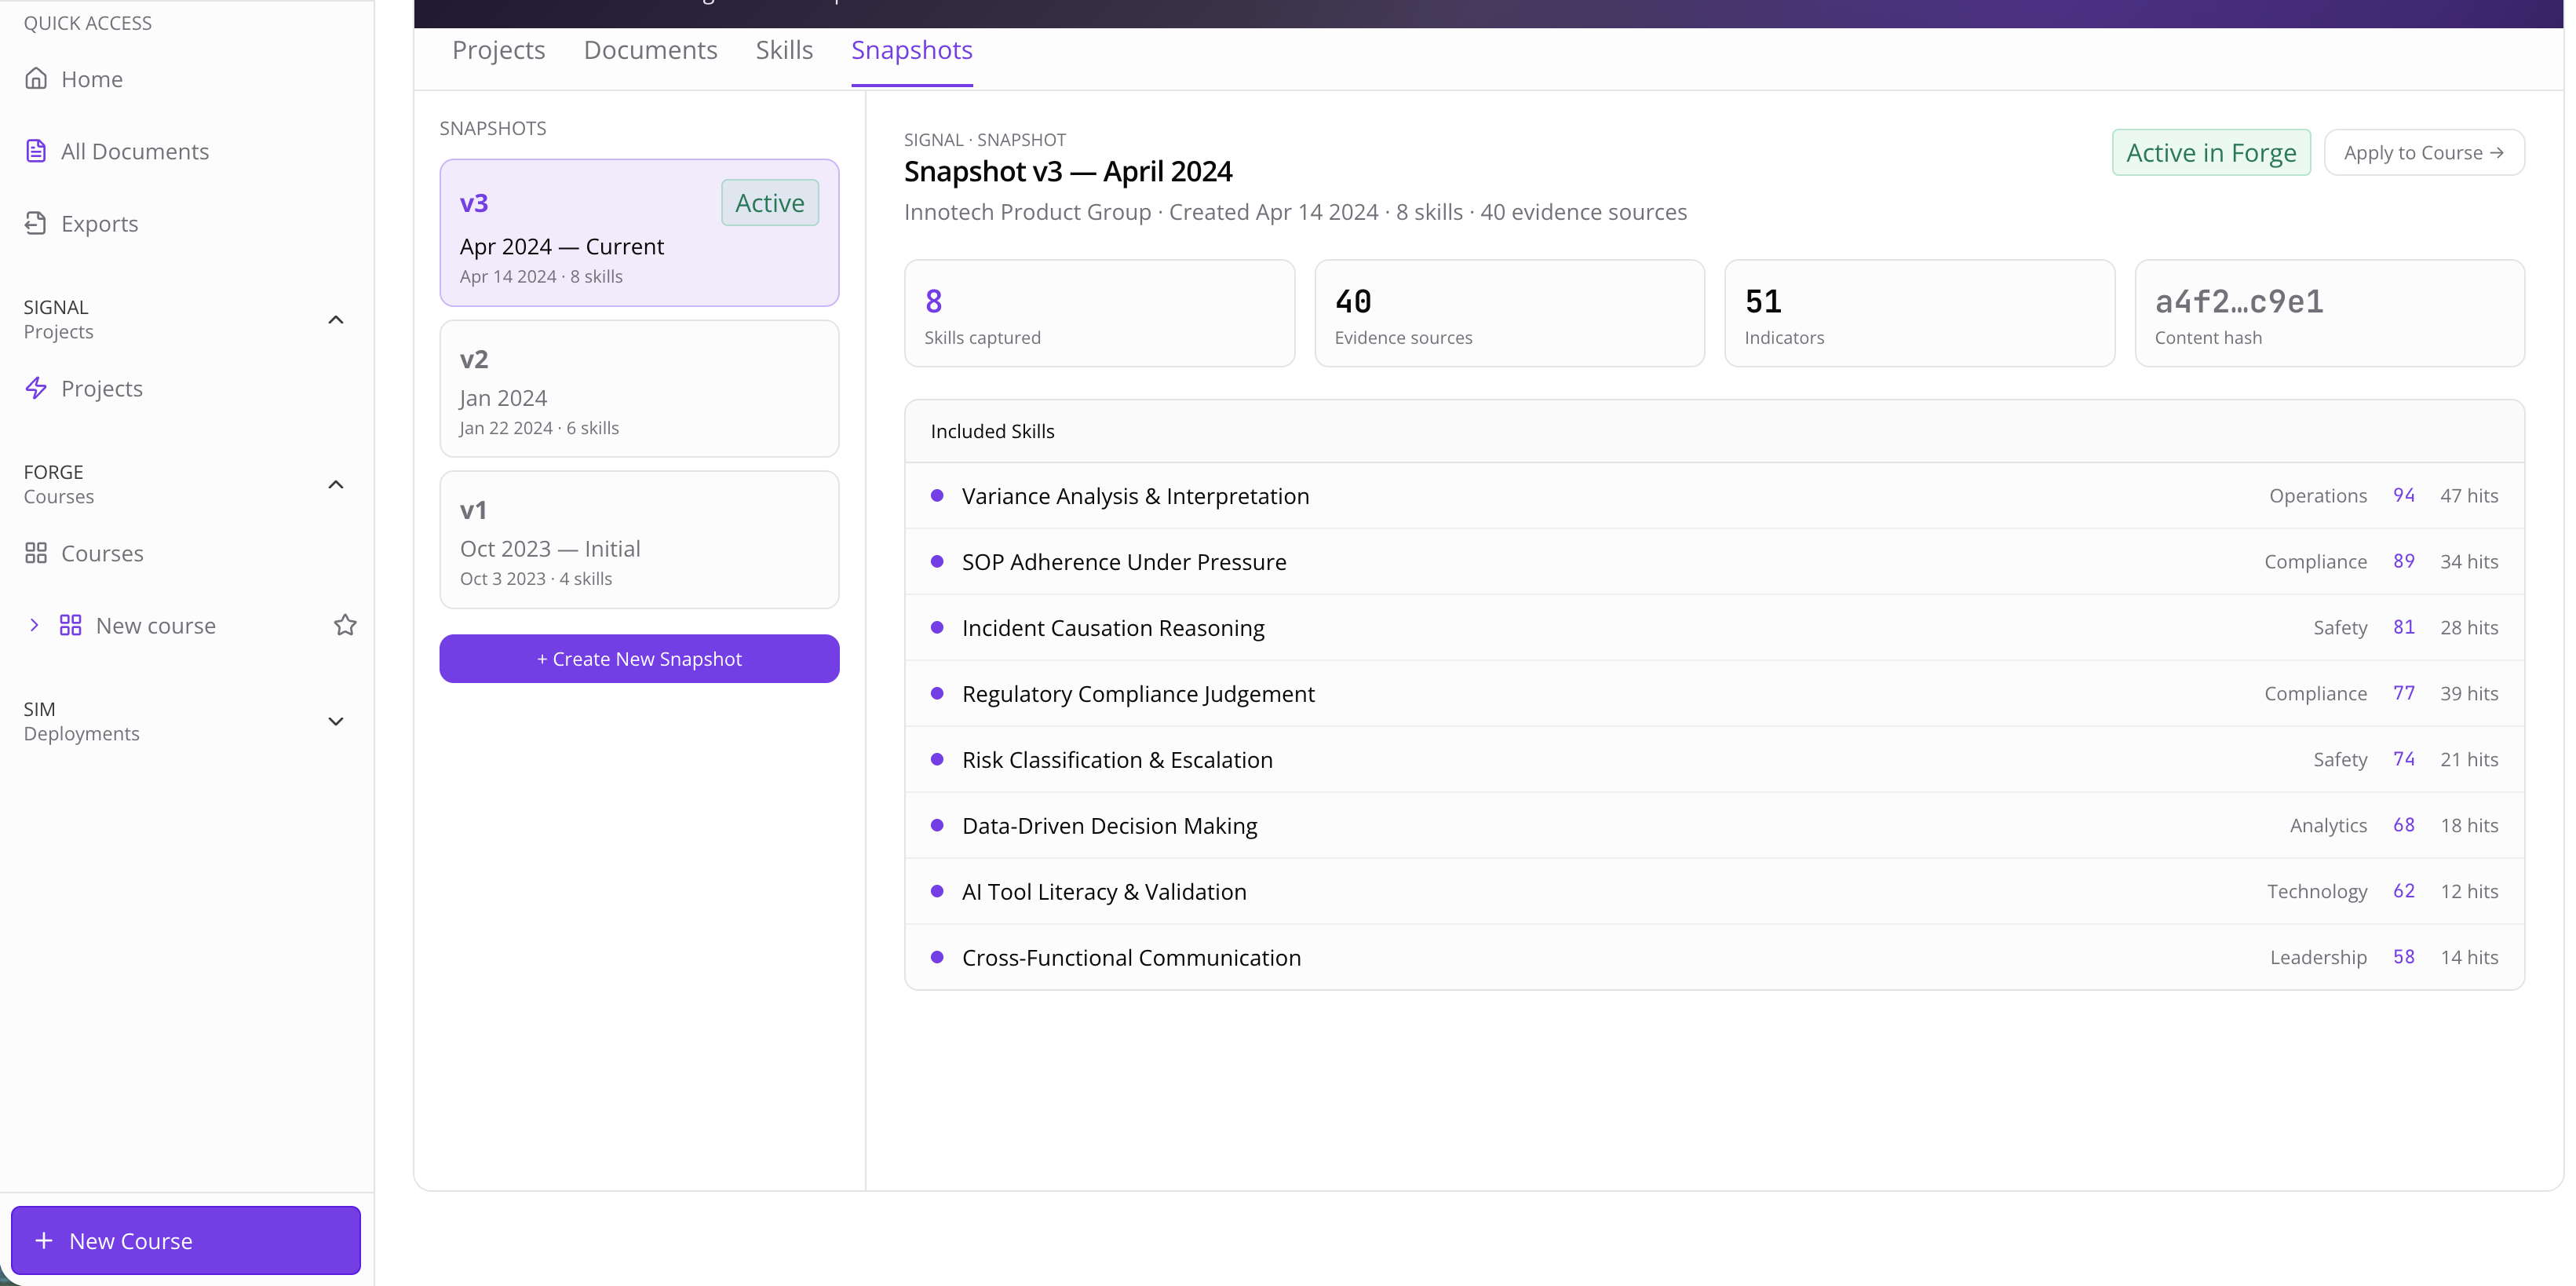Open the Exports section

pyautogui.click(x=99, y=223)
